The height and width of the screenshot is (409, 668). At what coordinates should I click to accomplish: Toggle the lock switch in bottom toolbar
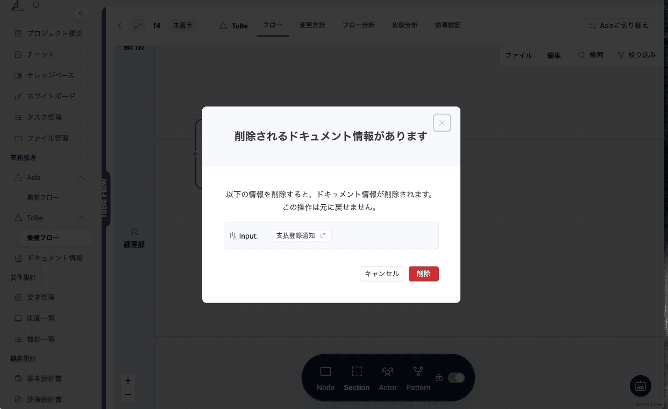456,378
